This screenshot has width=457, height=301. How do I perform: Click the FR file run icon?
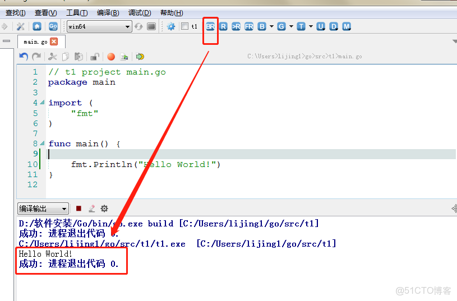coord(249,26)
